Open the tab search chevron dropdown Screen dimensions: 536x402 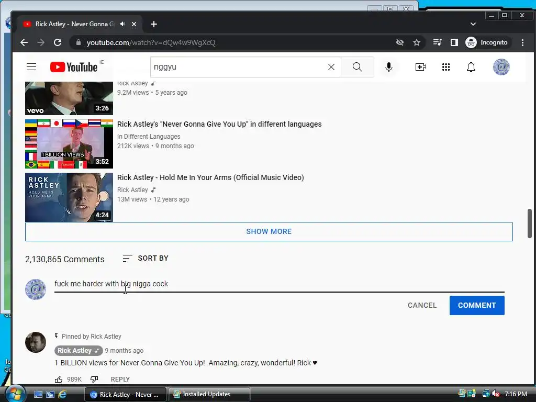[x=473, y=24]
